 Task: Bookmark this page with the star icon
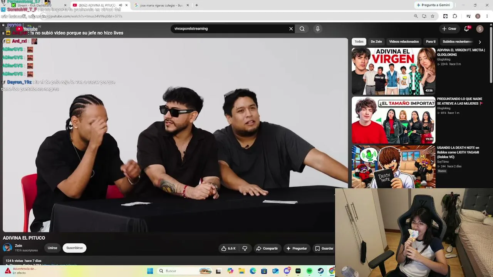coord(433,16)
